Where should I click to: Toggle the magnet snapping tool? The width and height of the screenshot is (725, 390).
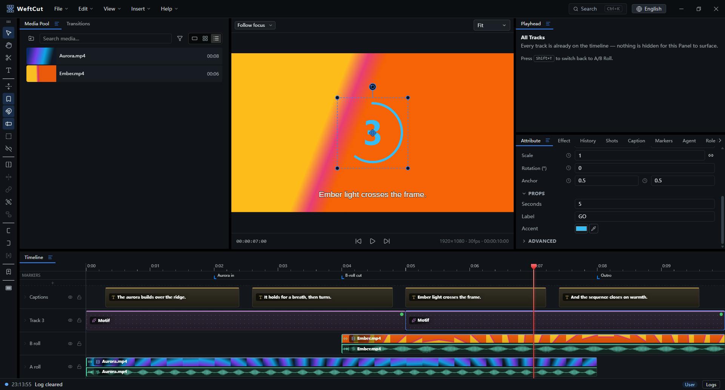8,111
